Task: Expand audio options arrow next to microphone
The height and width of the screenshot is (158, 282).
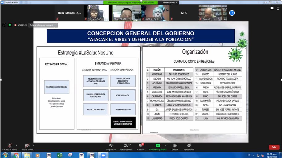Action: click(x=16, y=145)
